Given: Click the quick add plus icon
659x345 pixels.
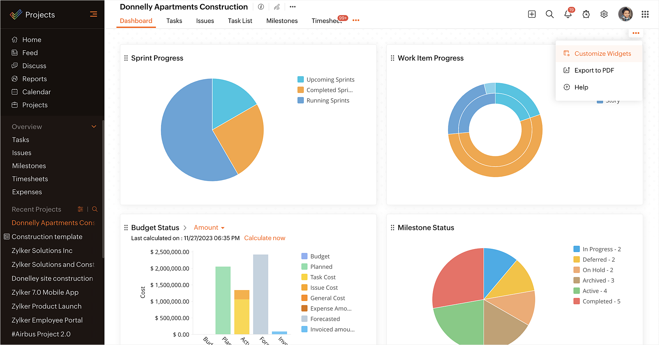Looking at the screenshot, I should click(x=532, y=14).
